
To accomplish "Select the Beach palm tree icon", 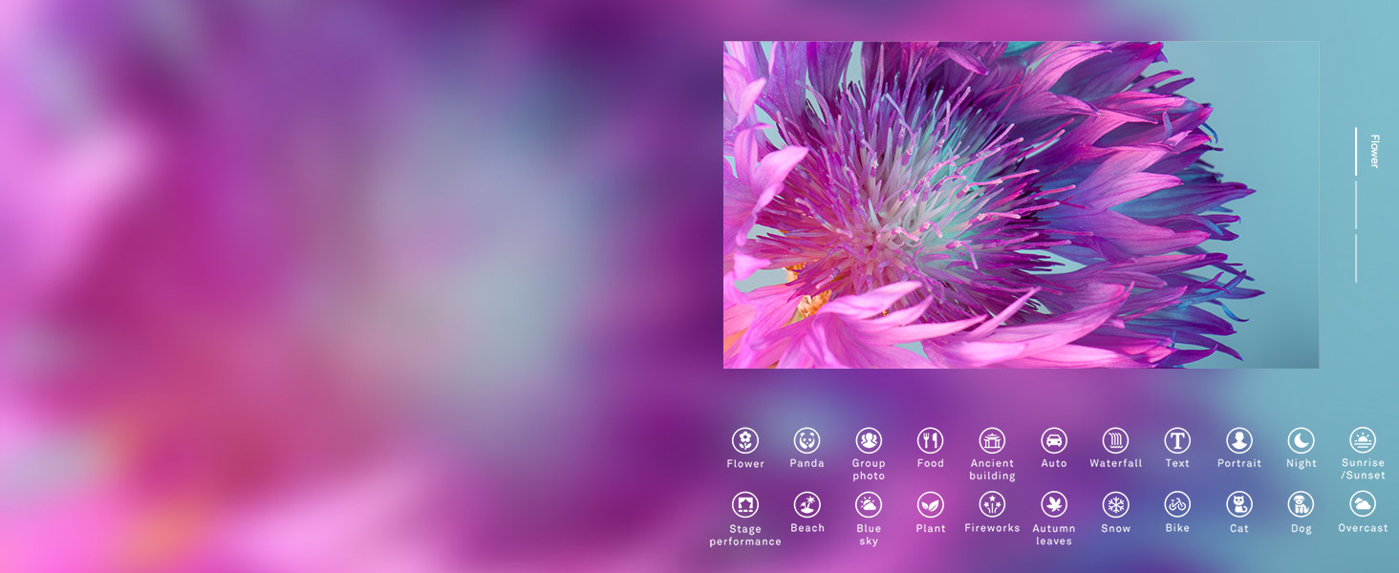I will [x=807, y=505].
